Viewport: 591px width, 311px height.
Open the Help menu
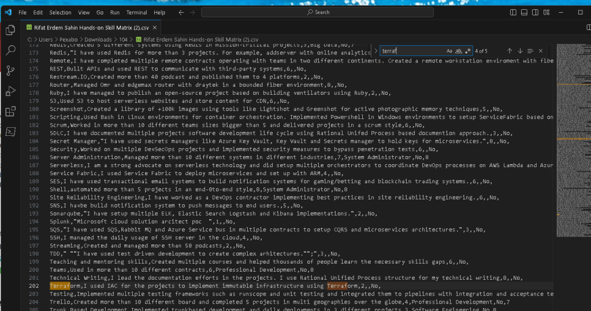point(159,13)
